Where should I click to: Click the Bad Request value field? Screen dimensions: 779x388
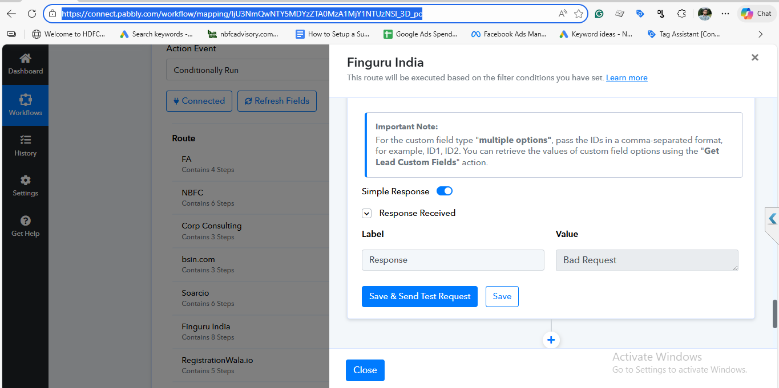(647, 260)
